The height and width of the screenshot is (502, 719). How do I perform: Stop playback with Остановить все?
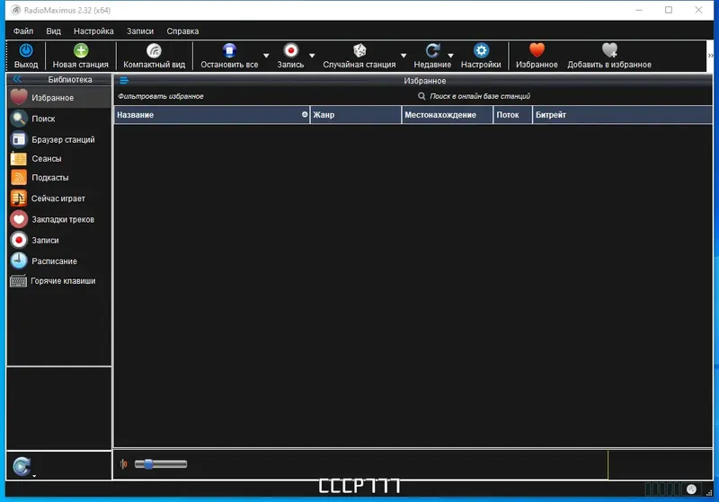pyautogui.click(x=229, y=56)
